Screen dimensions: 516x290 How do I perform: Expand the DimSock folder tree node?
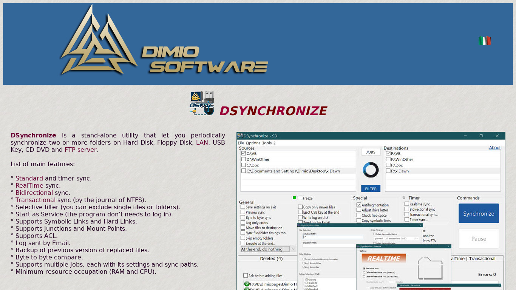coord(305,286)
